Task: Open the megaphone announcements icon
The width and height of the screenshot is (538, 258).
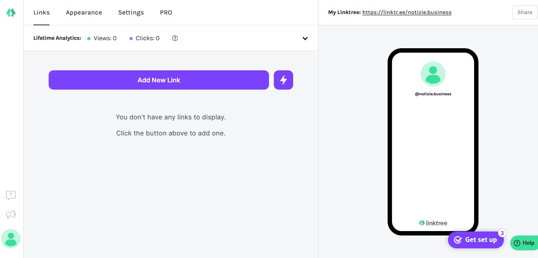Action: (x=11, y=215)
